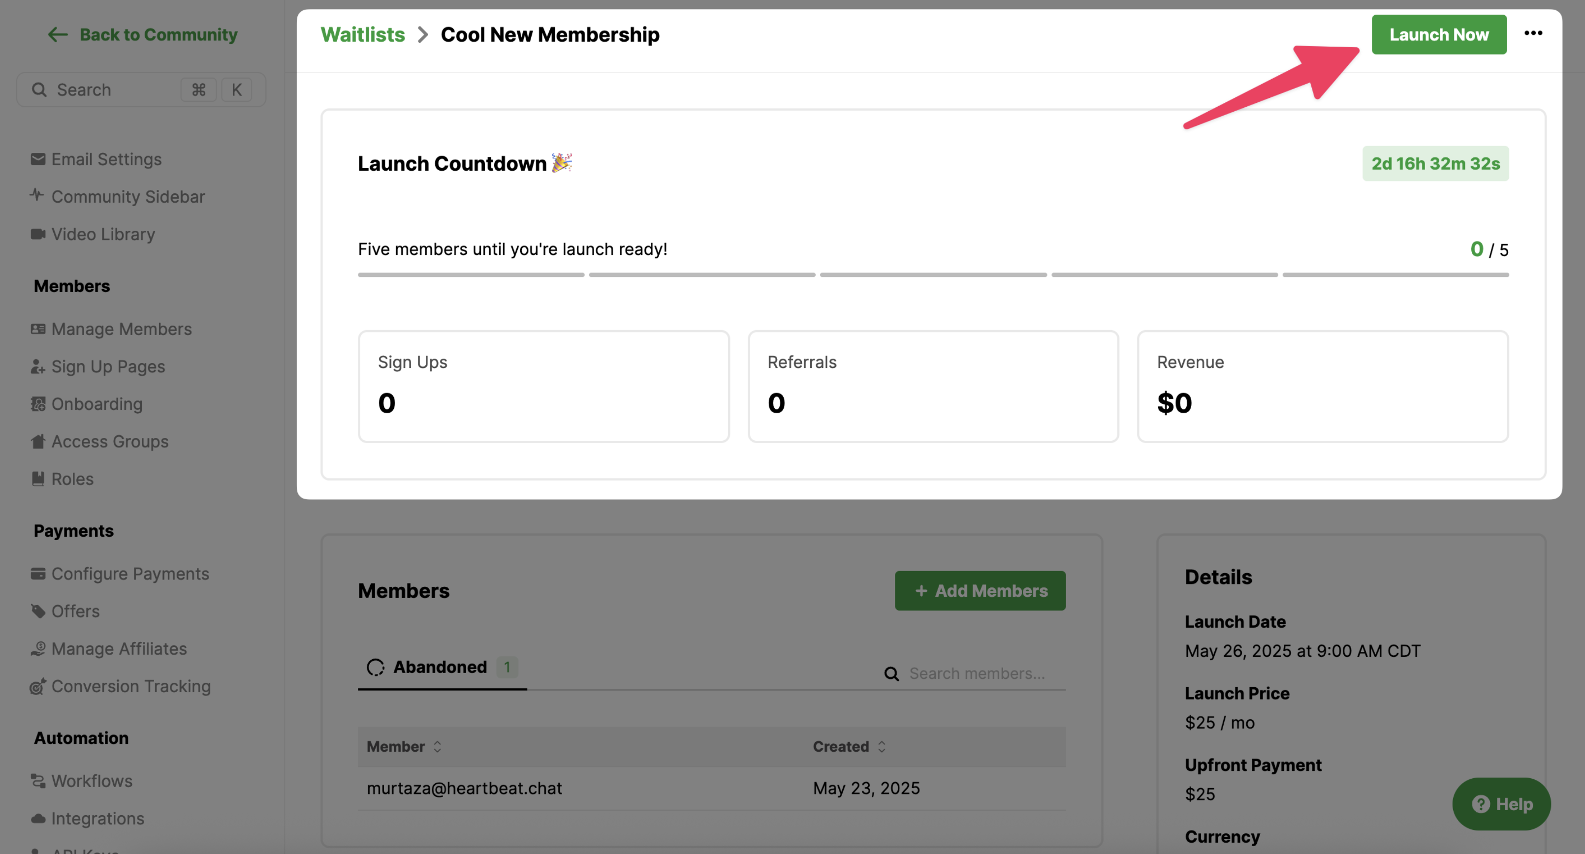Click the Email Settings envelope icon
1585x854 pixels.
click(x=38, y=159)
